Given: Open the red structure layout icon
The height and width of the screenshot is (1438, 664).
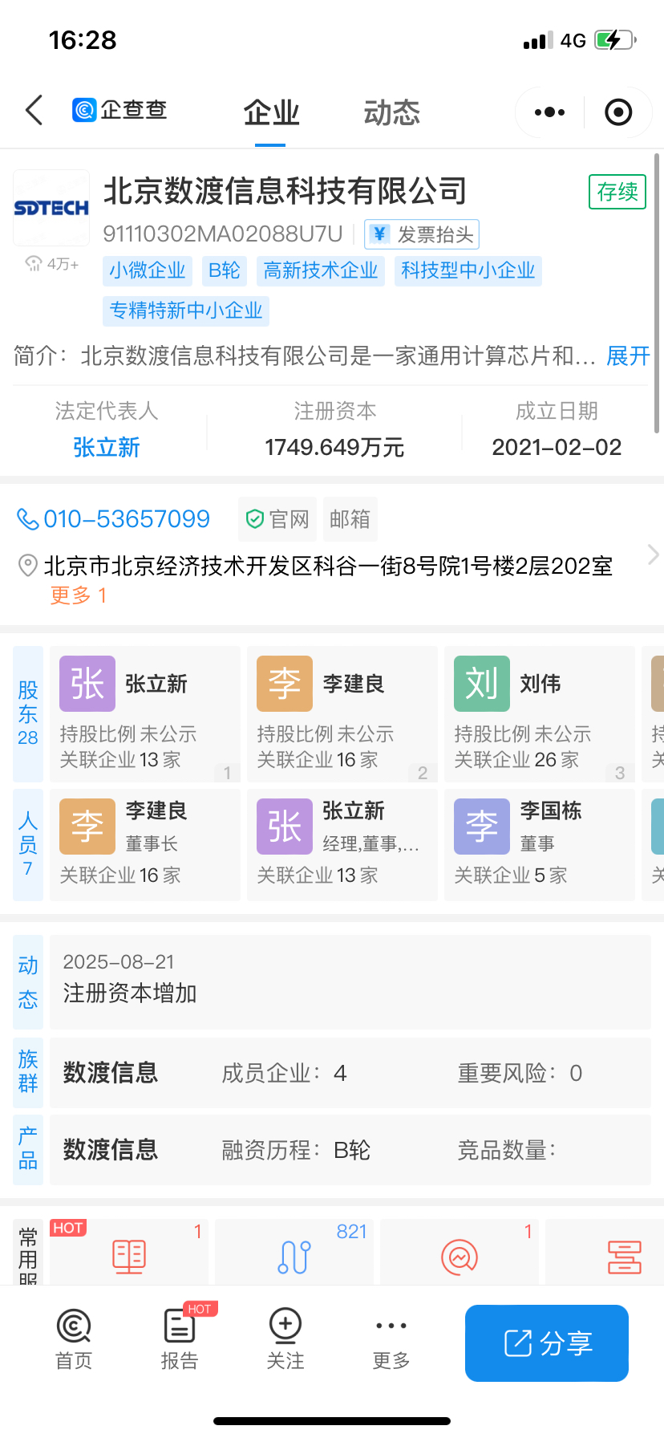Looking at the screenshot, I should (625, 1257).
